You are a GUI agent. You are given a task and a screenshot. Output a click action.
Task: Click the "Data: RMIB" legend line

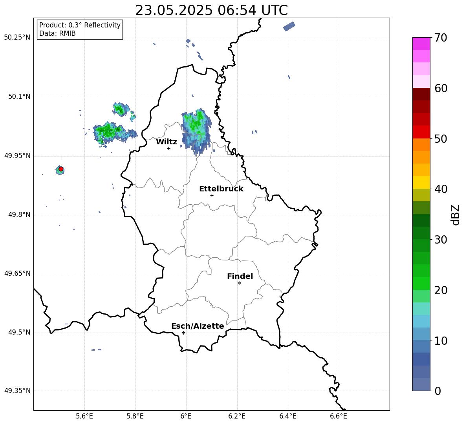pyautogui.click(x=57, y=33)
